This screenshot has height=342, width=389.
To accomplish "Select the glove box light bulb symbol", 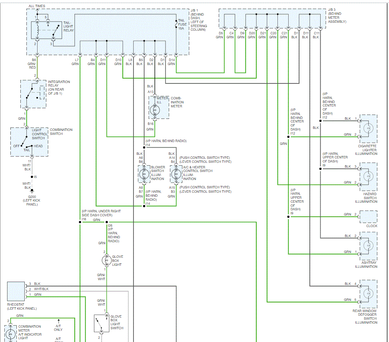I will [107, 260].
